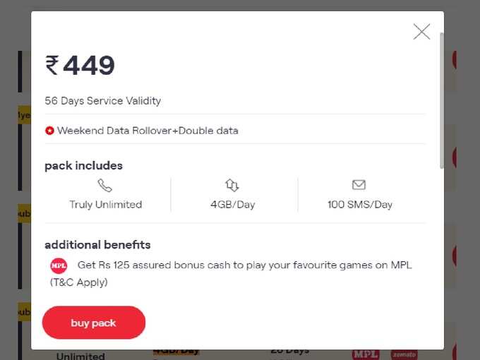Image resolution: width=480 pixels, height=360 pixels.
Task: Click the zomato badge behind the popup
Action: pos(404,354)
